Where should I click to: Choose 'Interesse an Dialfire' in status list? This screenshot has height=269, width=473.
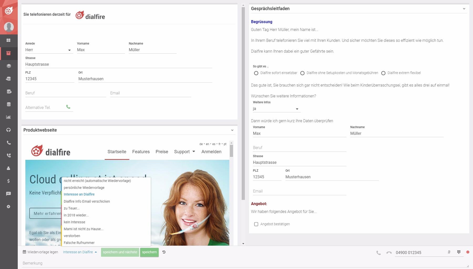(106, 194)
